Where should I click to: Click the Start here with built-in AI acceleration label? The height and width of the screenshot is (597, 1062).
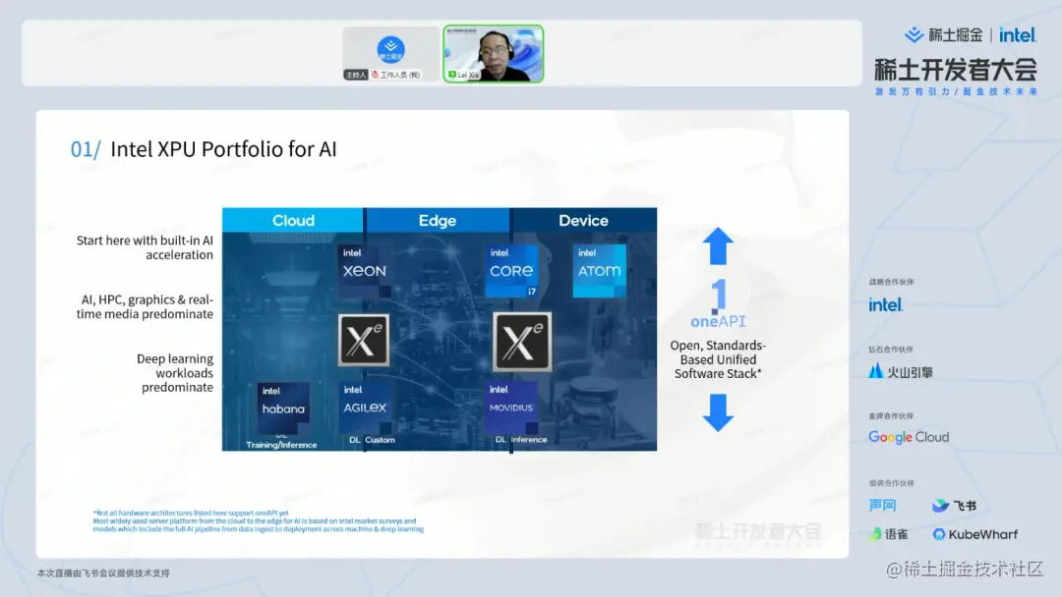click(x=145, y=247)
